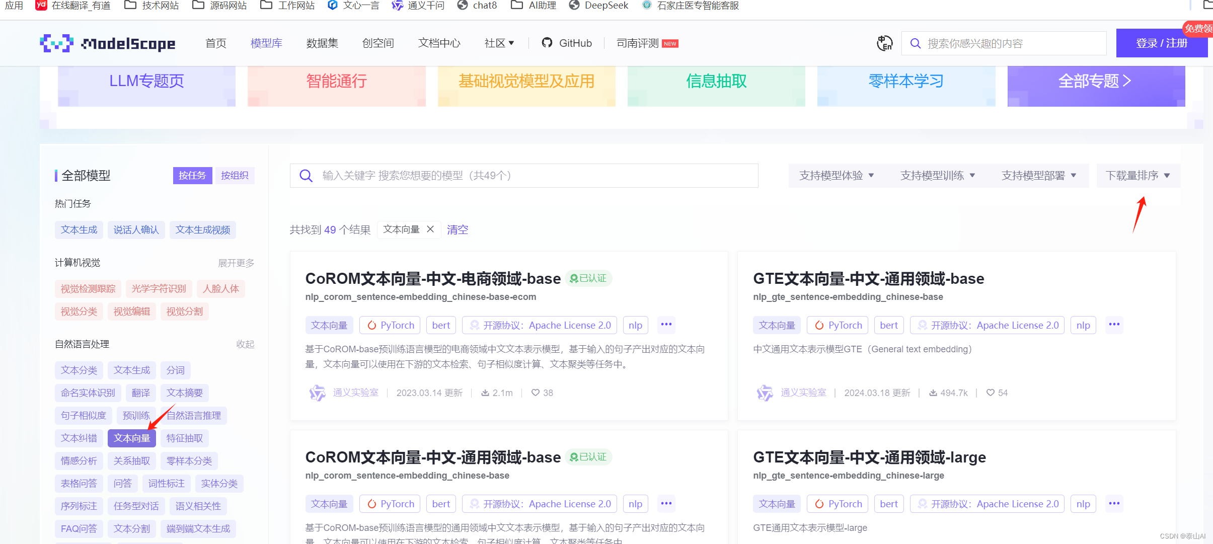Select the 句子相似度 task filter
The height and width of the screenshot is (544, 1213).
[x=84, y=415]
